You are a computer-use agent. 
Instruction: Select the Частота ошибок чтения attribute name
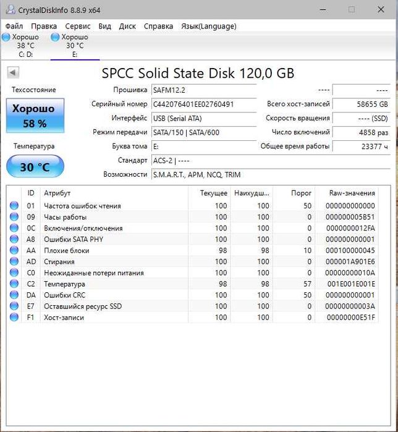coord(82,206)
